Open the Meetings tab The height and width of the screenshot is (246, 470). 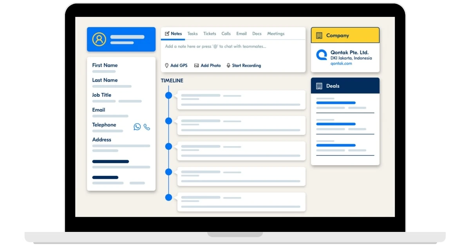pyautogui.click(x=276, y=34)
